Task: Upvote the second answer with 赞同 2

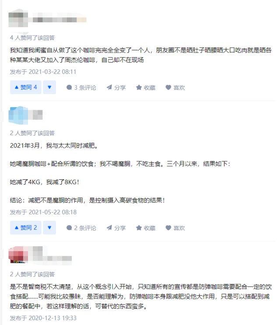Action: (26, 227)
